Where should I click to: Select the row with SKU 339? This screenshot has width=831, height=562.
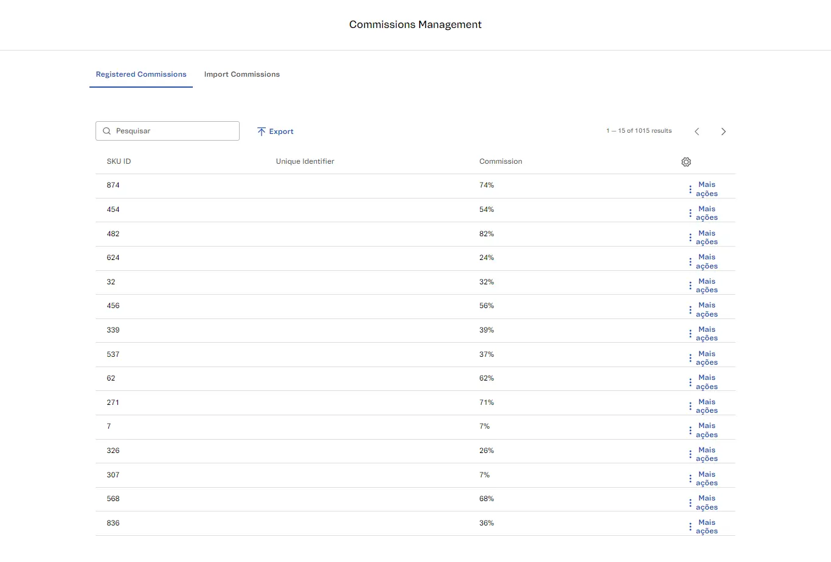pyautogui.click(x=113, y=330)
